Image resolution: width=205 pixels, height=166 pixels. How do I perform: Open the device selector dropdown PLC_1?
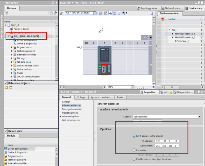click(x=95, y=13)
